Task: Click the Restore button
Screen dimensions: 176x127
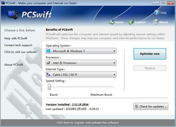Action: 150,68
